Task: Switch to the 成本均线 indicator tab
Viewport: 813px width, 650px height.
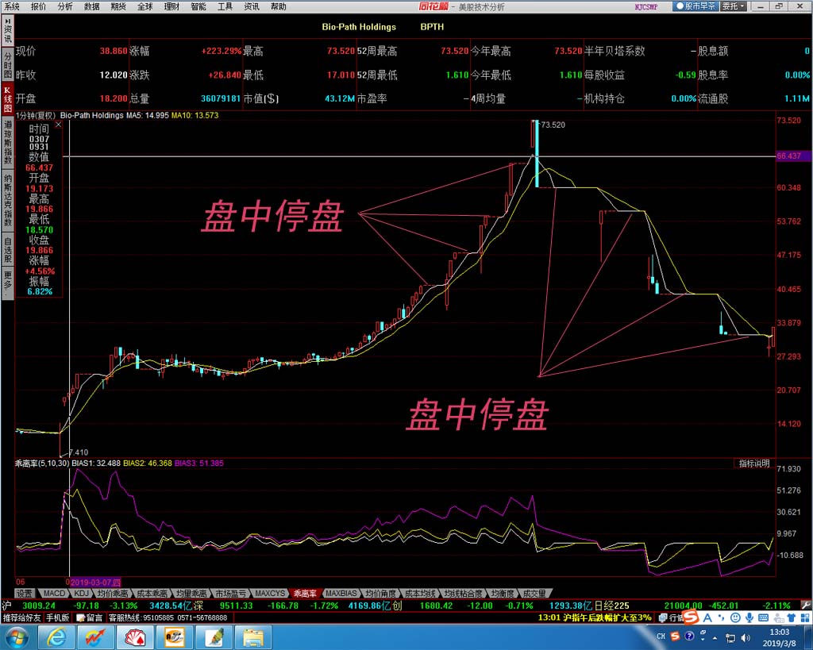Action: click(x=420, y=594)
